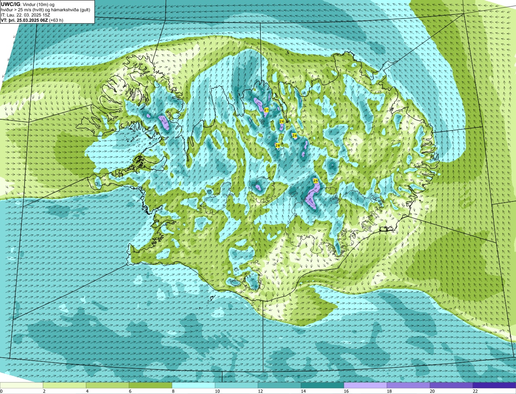The height and width of the screenshot is (394, 516).
Task: Click the yellow gust label 28
Action: click(x=277, y=145)
